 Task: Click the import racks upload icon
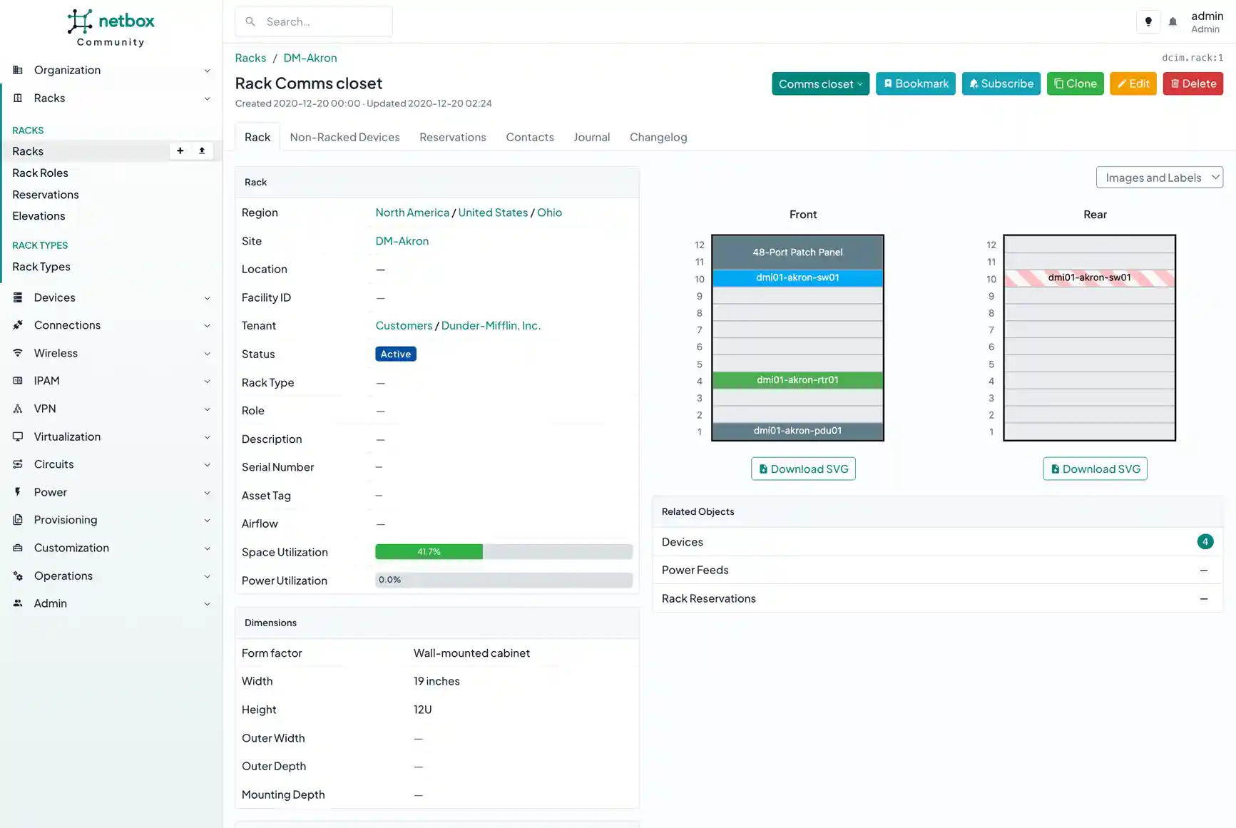[x=202, y=150]
